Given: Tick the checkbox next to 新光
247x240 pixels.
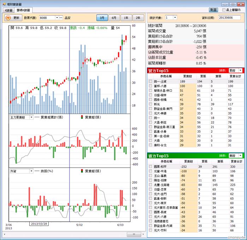Looking at the screenshot, I should tap(150, 104).
